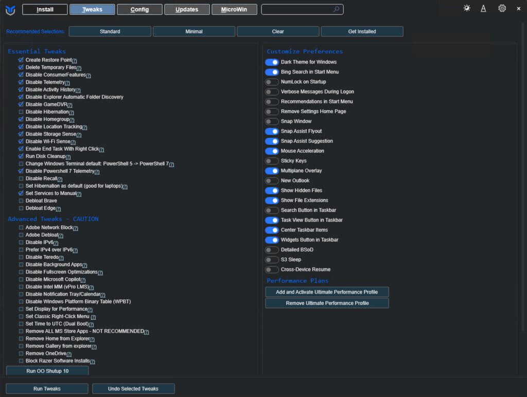Viewport: 527px width, 397px height.
Task: Open help icon beside Disable Recall
Action: 60,179
